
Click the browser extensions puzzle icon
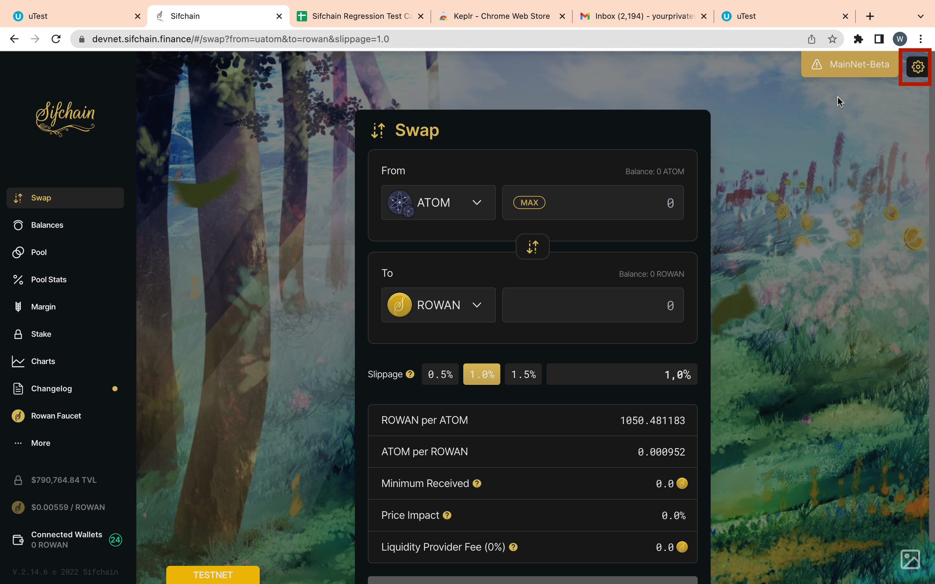coord(858,39)
